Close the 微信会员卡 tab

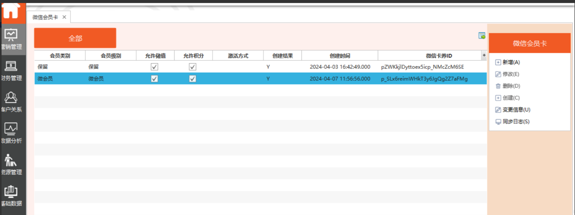[64, 17]
